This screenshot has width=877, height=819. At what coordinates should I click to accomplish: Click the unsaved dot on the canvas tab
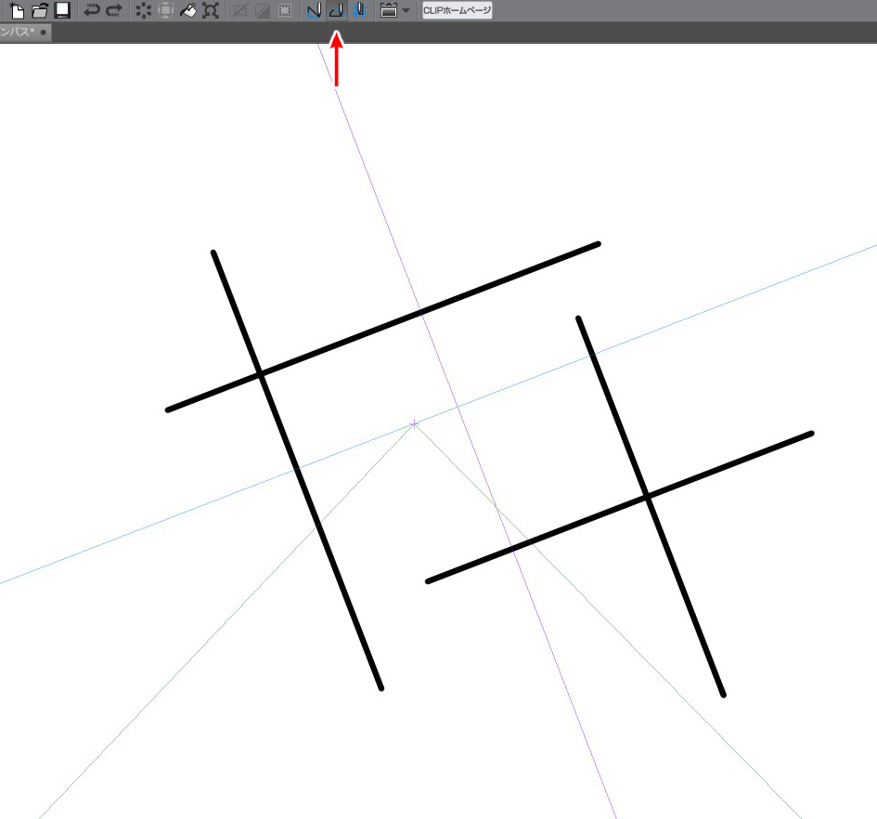(43, 32)
